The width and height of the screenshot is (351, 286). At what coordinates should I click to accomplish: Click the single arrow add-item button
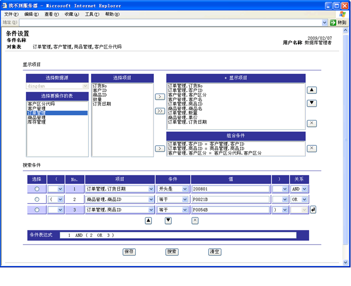160,97
